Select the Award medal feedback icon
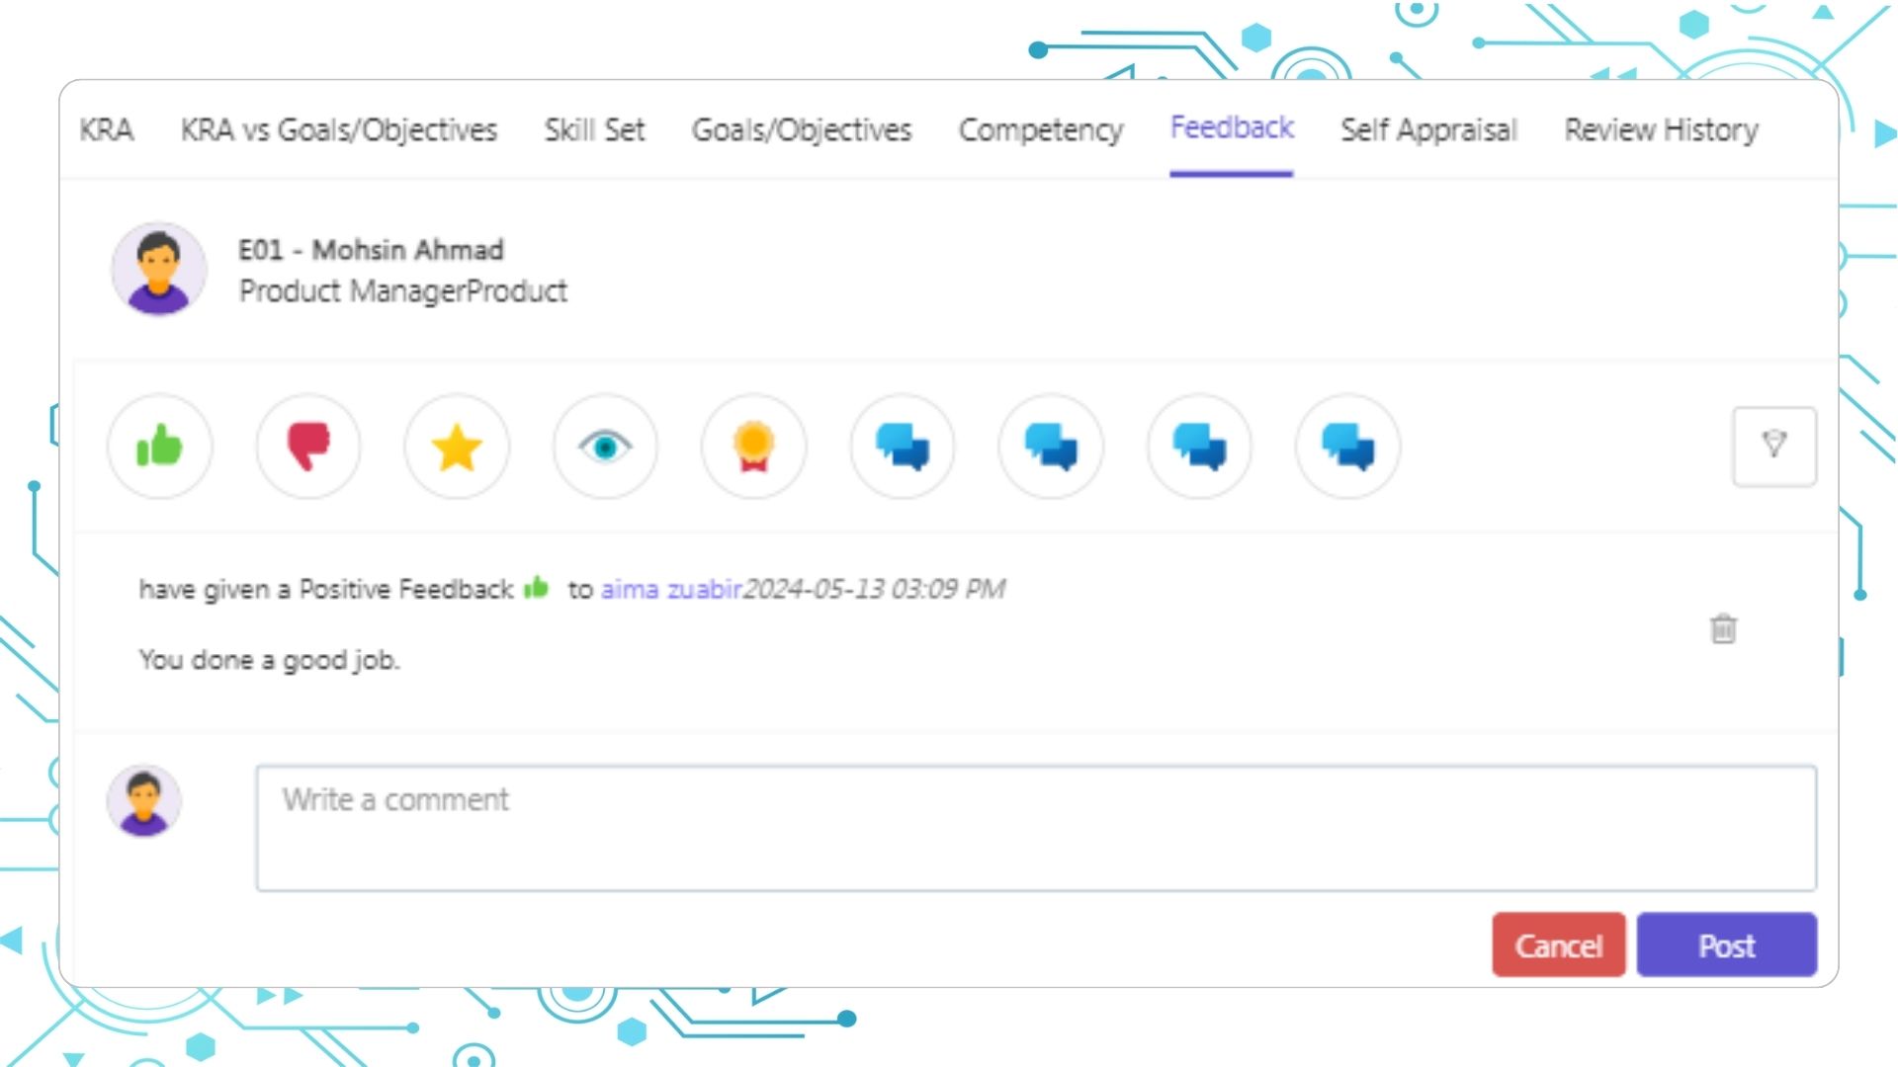 pos(753,446)
